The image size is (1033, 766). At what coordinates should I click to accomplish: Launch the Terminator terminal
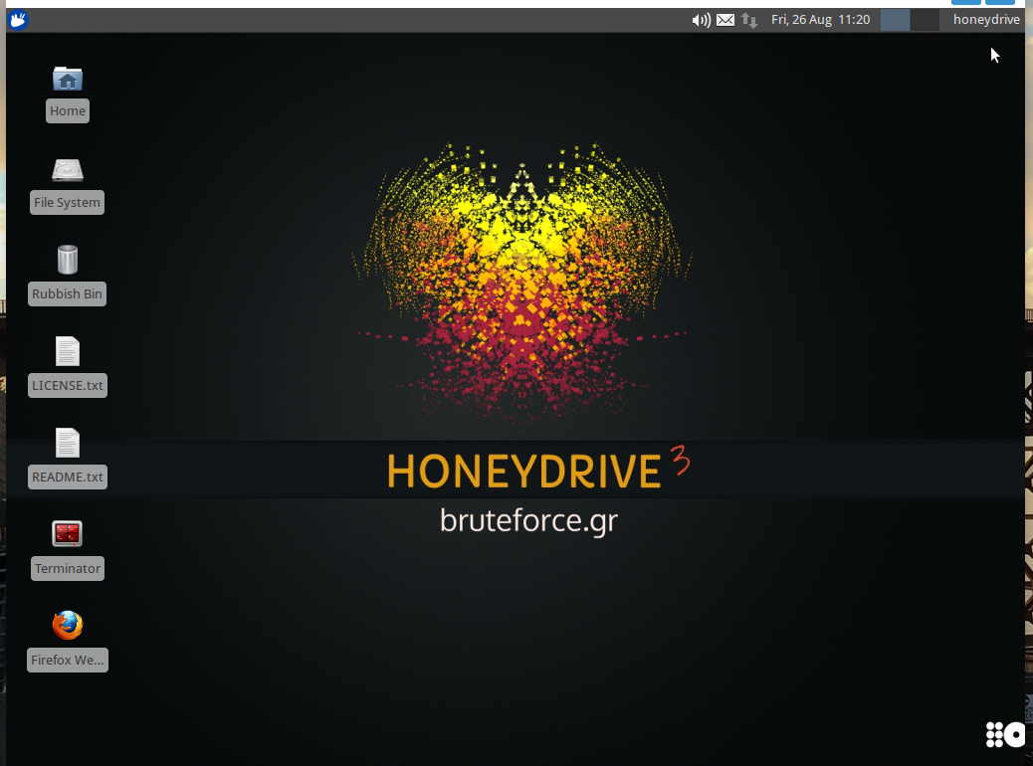click(67, 533)
